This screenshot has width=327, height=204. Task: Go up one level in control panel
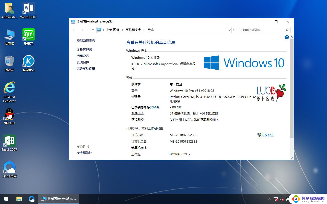pos(93,30)
